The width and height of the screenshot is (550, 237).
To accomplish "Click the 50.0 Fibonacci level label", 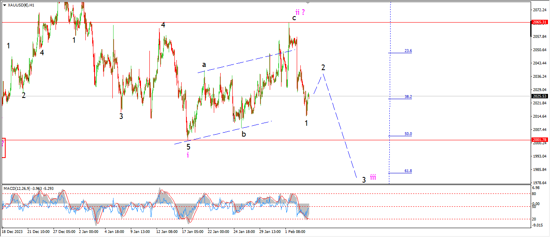I will coord(408,134).
